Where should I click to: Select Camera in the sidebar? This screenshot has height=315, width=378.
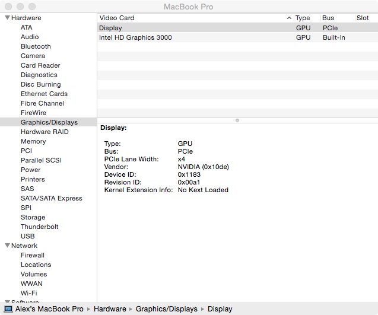click(33, 56)
